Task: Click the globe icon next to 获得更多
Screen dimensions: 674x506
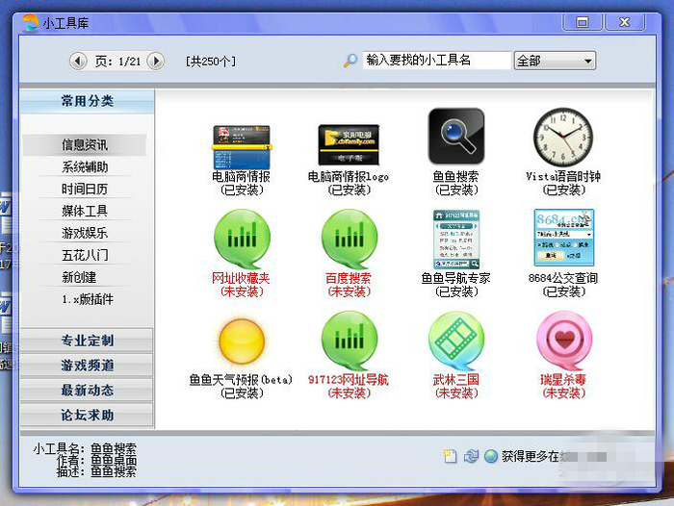Action: 490,456
